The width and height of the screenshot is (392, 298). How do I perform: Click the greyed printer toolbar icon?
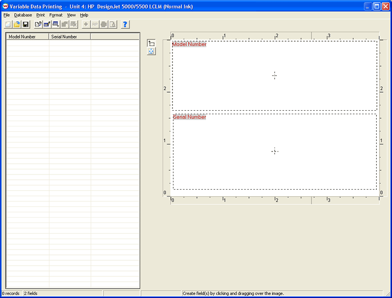coord(104,25)
